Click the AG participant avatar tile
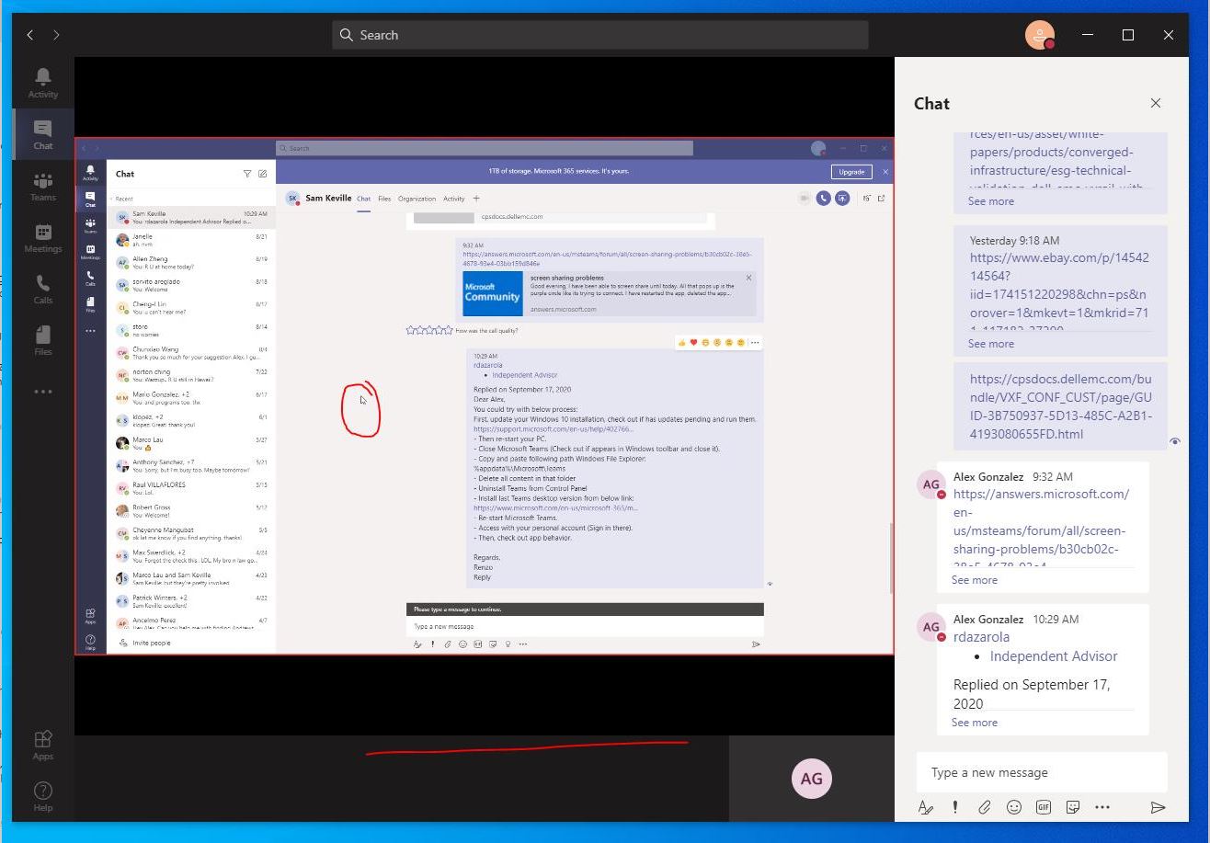The image size is (1210, 843). pos(811,779)
